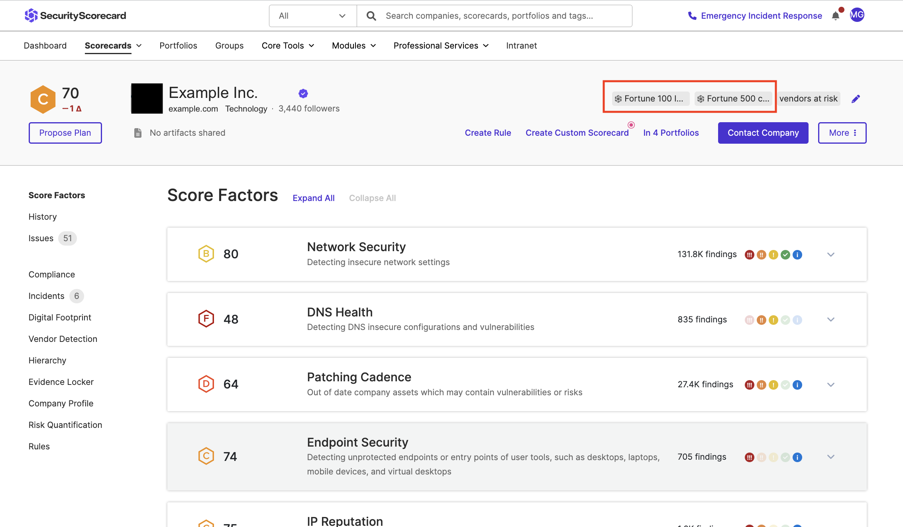Click the F grade hexagon for DNS Health

pyautogui.click(x=206, y=319)
